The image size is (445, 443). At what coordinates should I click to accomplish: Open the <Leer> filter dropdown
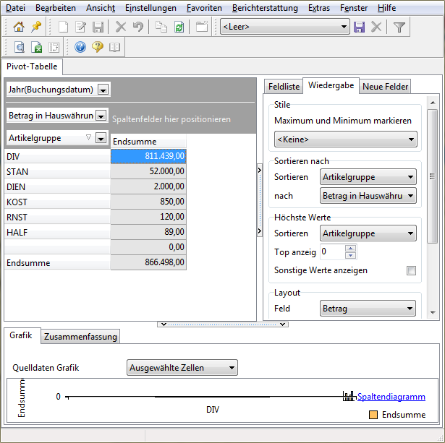point(344,27)
